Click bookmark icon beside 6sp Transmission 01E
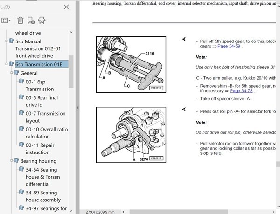 [x=11, y=64]
